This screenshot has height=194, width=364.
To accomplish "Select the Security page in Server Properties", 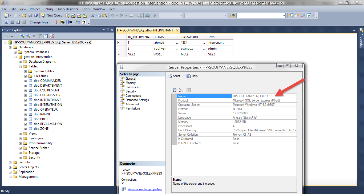I will point(131,91).
